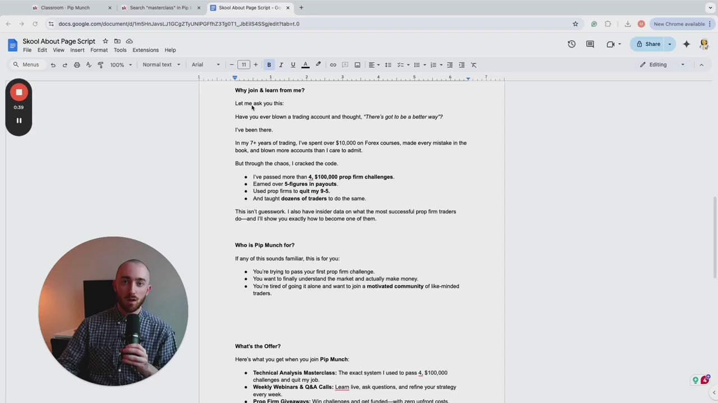Click the clear formatting icon
Image resolution: width=718 pixels, height=403 pixels.
coord(473,65)
